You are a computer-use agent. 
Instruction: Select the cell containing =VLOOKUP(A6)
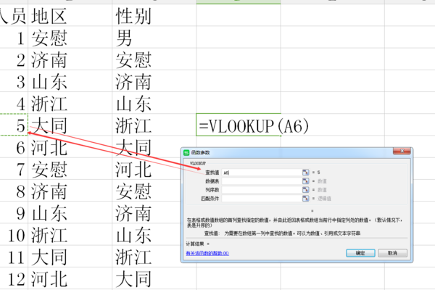tap(239, 125)
